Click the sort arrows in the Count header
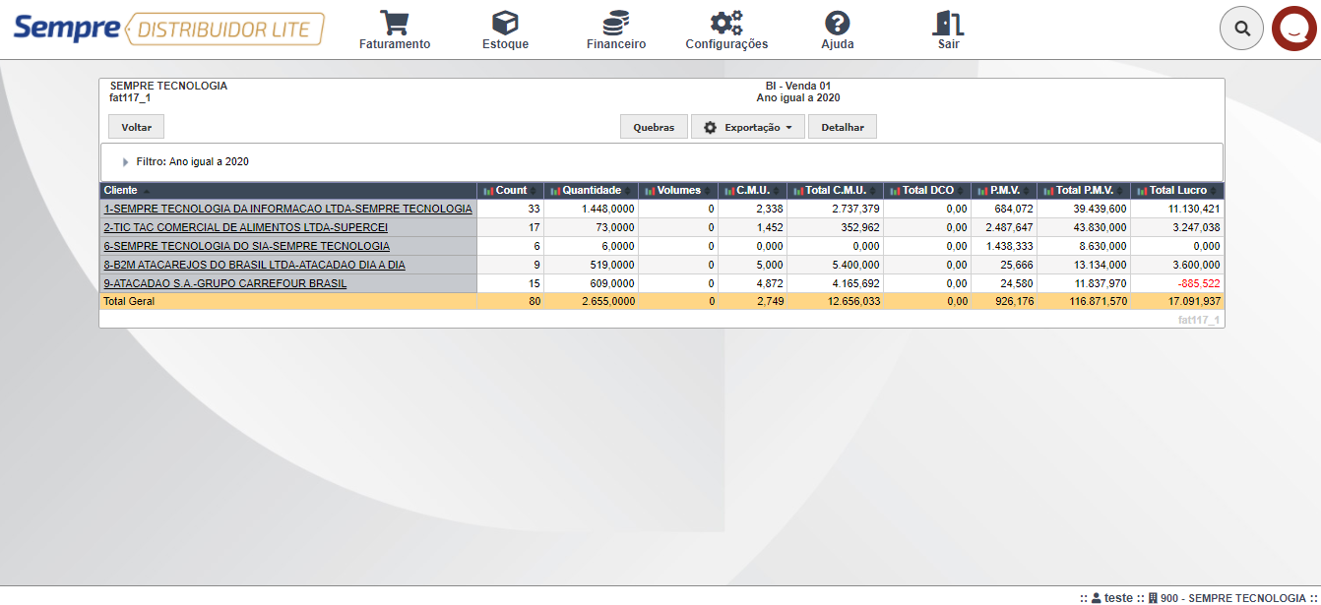This screenshot has width=1321, height=605. [535, 191]
